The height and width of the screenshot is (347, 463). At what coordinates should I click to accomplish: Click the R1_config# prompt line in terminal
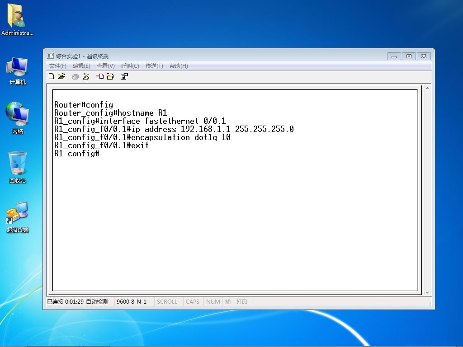coord(77,154)
